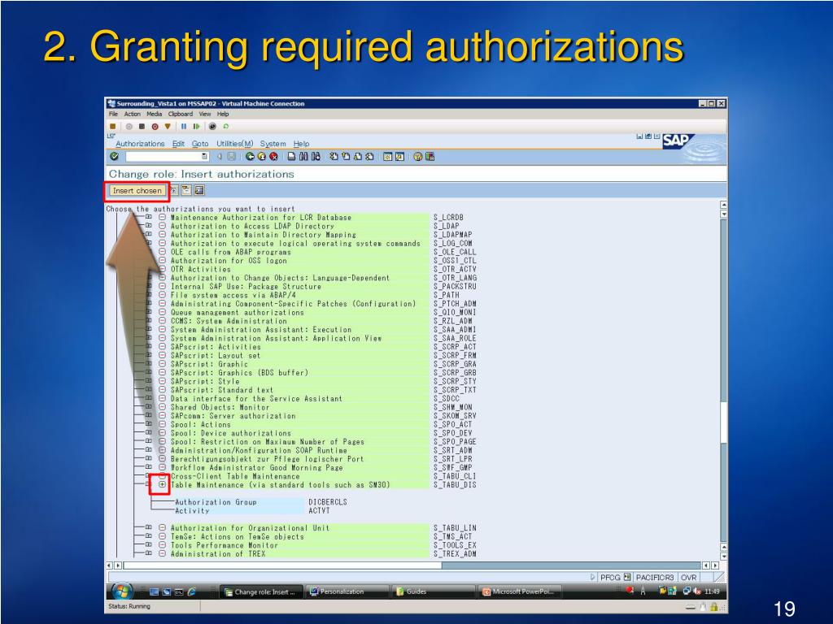Click the green Back arrow icon

click(x=250, y=157)
